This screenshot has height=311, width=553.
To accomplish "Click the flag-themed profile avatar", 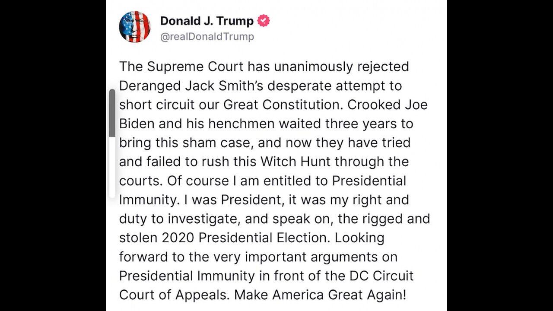I will [135, 27].
